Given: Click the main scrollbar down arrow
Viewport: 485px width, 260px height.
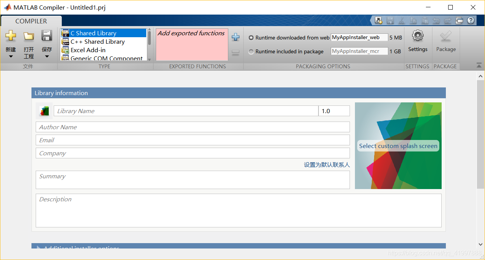Looking at the screenshot, I should pyautogui.click(x=481, y=244).
